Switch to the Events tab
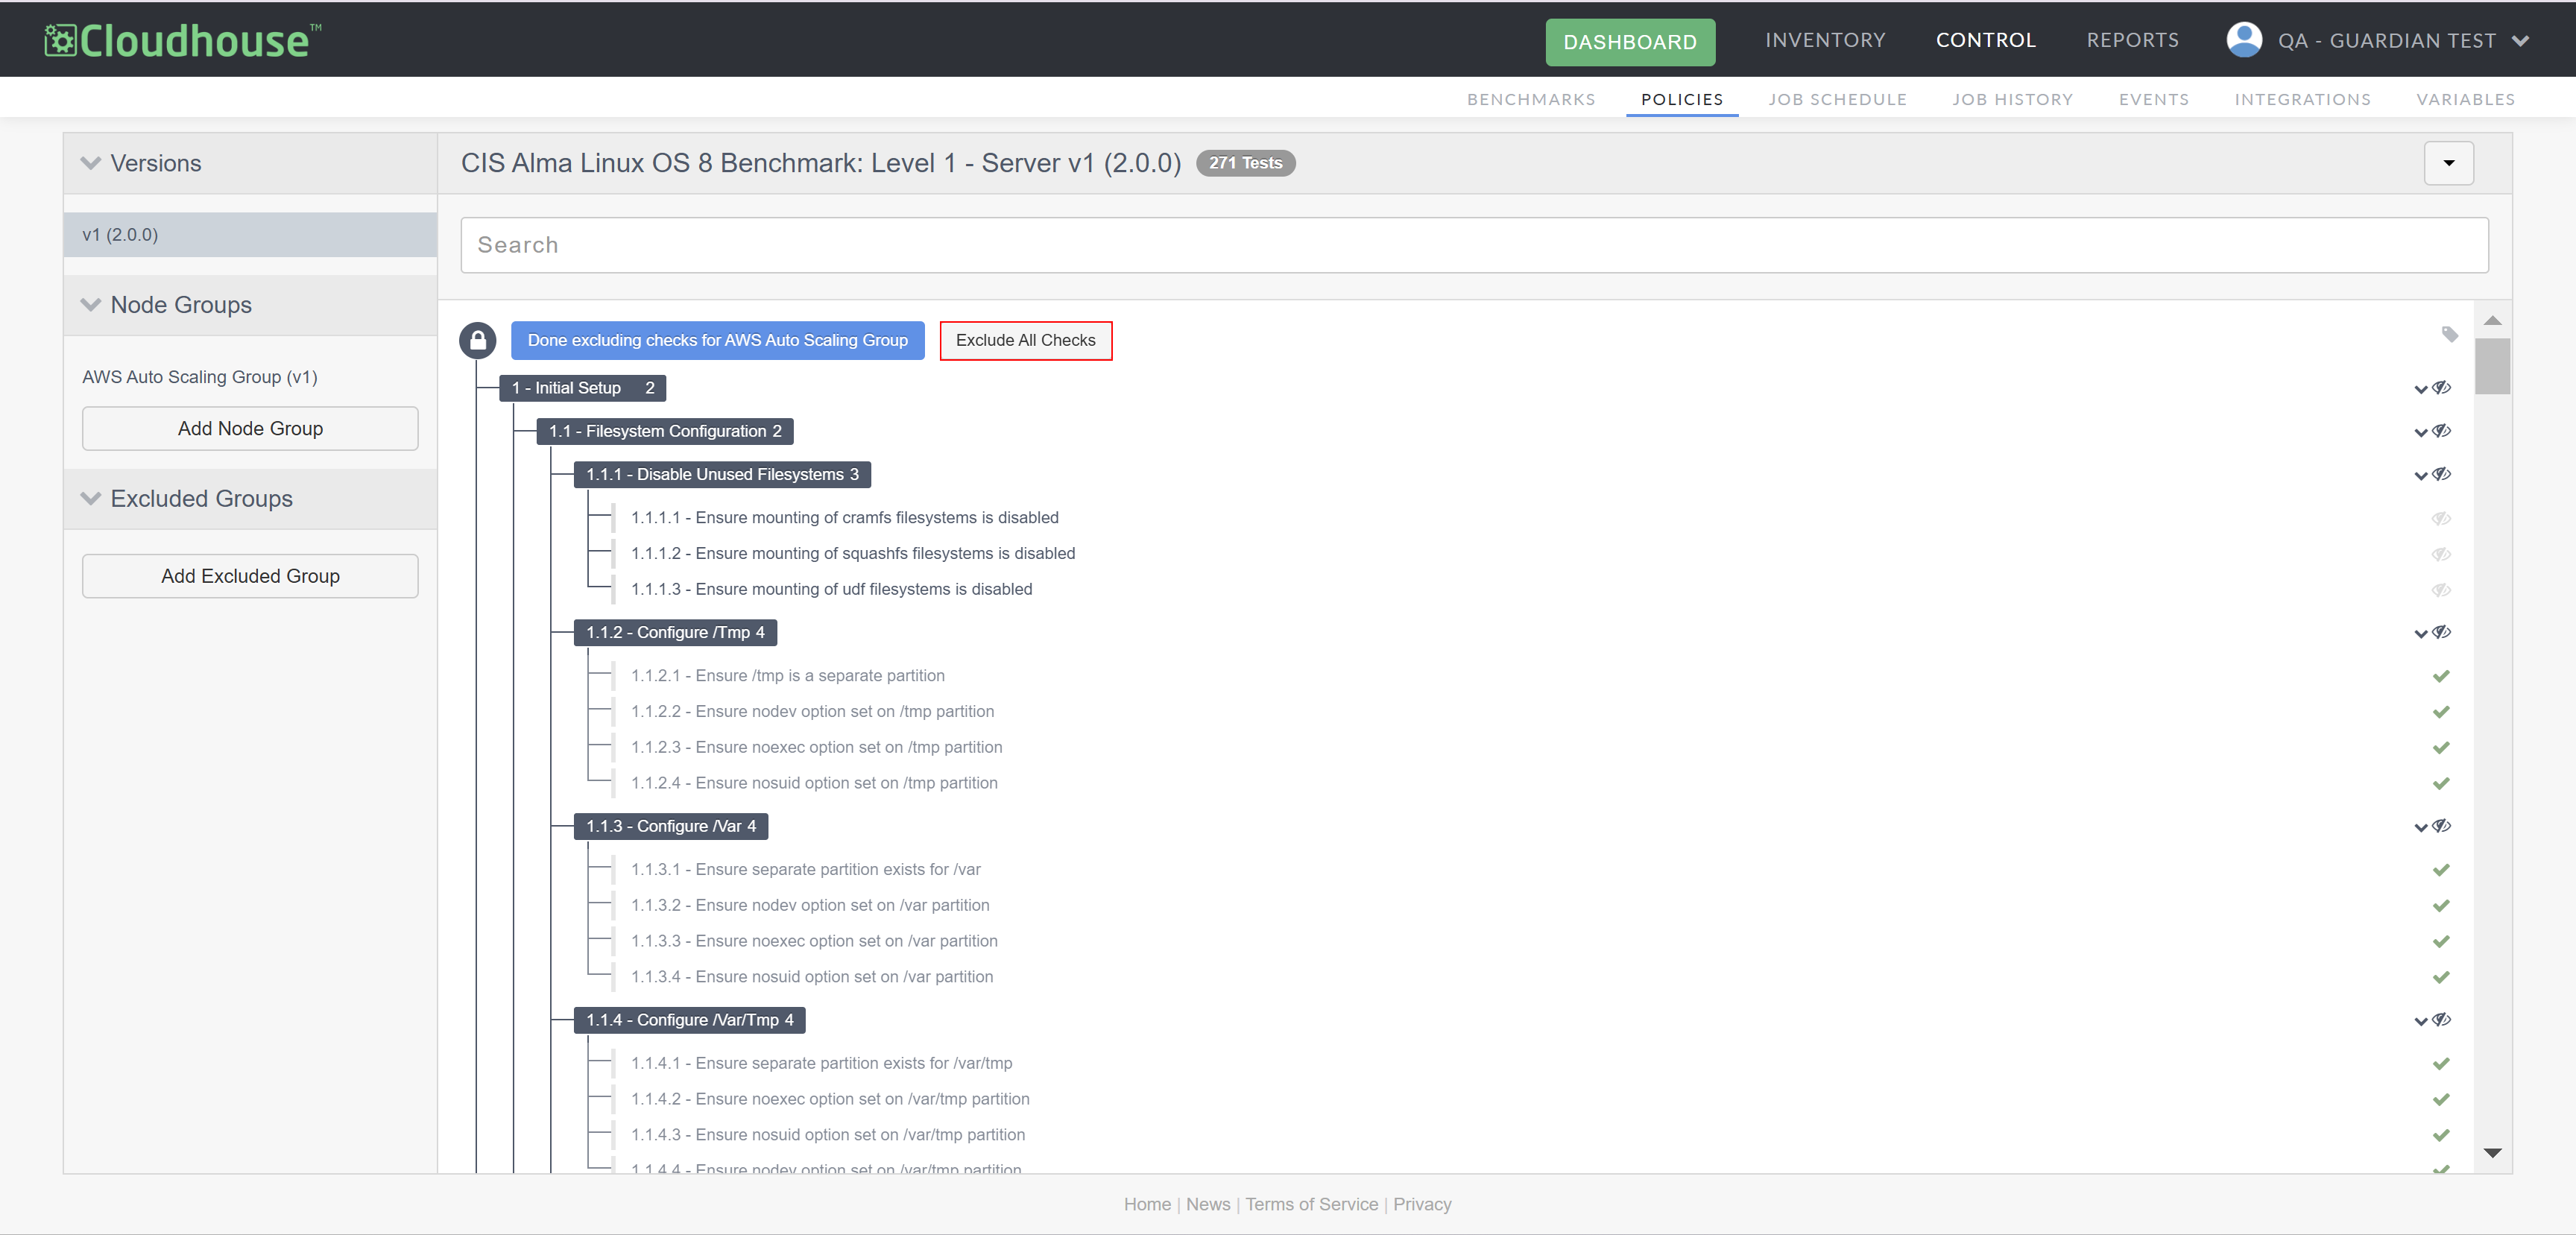The width and height of the screenshot is (2576, 1235). coord(2153,99)
